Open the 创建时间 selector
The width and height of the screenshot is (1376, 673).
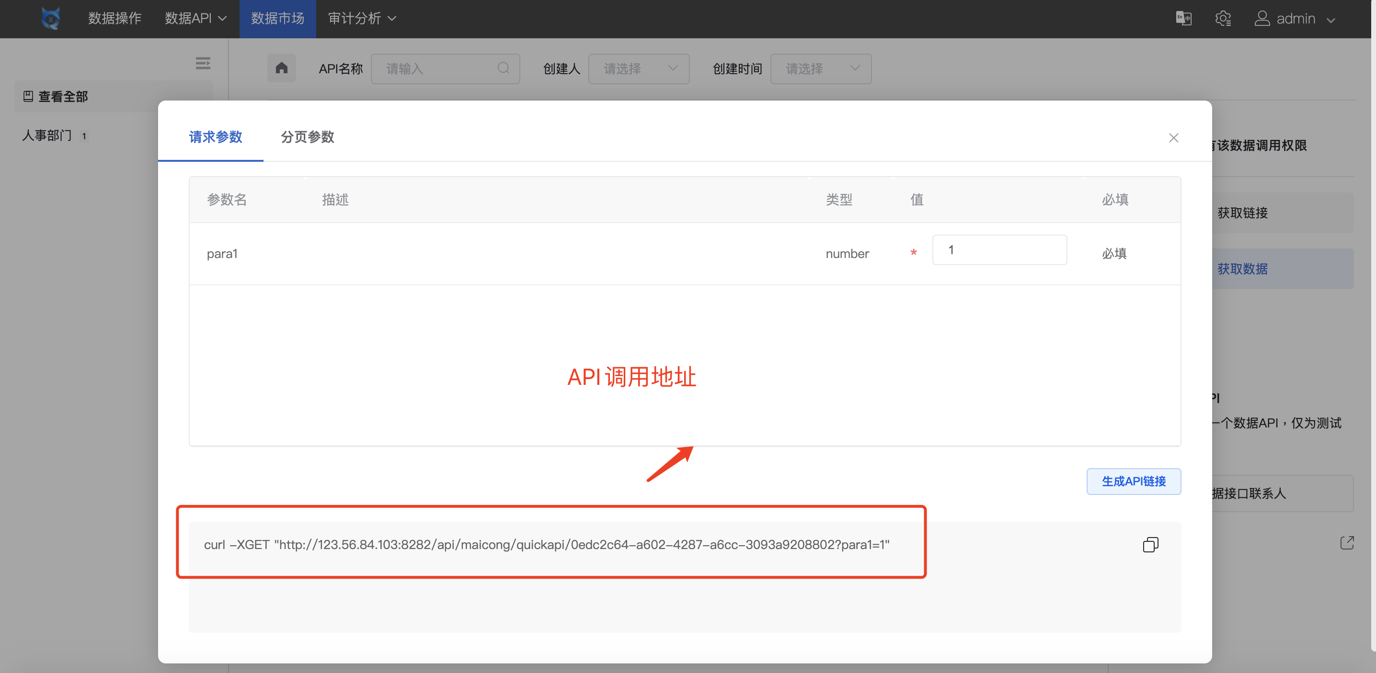coord(821,68)
